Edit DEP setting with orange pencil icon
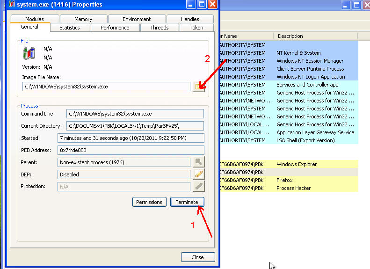 [199, 174]
